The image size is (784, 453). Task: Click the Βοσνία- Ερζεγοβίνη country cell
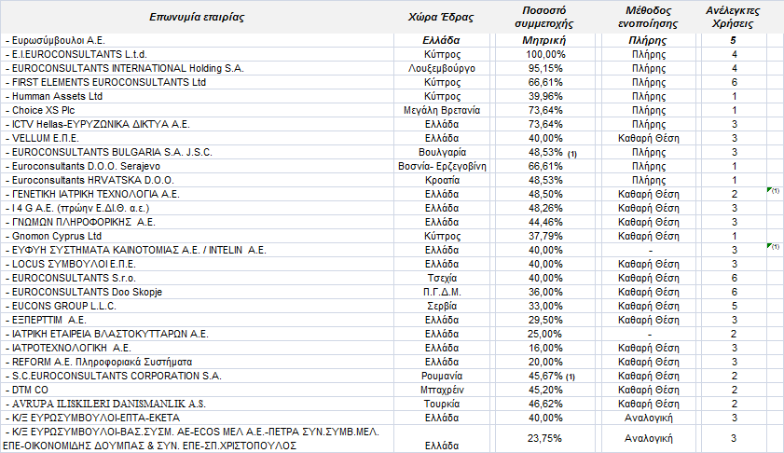[442, 167]
